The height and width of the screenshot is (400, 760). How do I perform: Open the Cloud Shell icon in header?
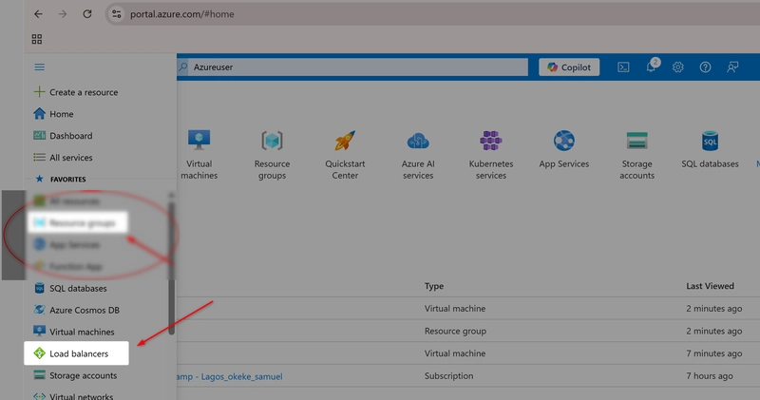[623, 67]
